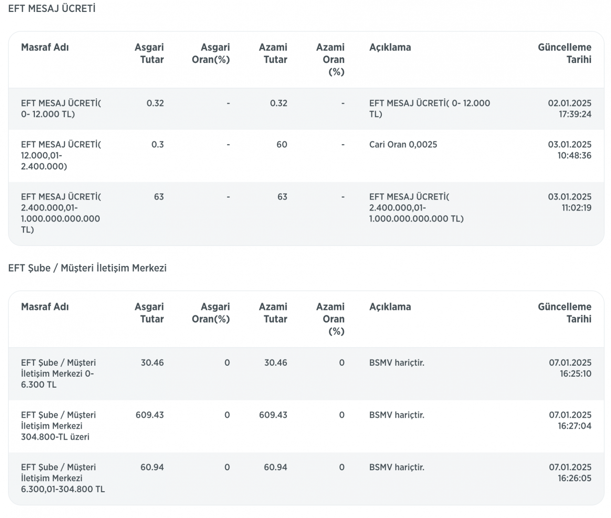Click update date 02.01.2025 17:39:24
Viewport: 611px width, 518px height.
tap(569, 108)
